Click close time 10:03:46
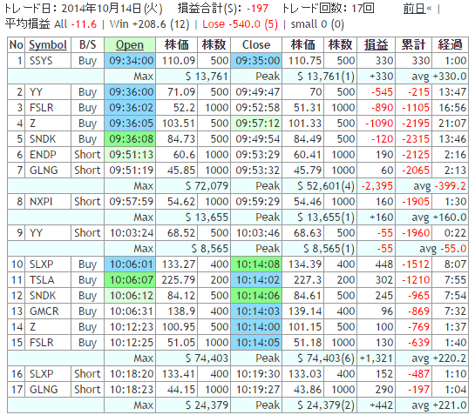 257,233
